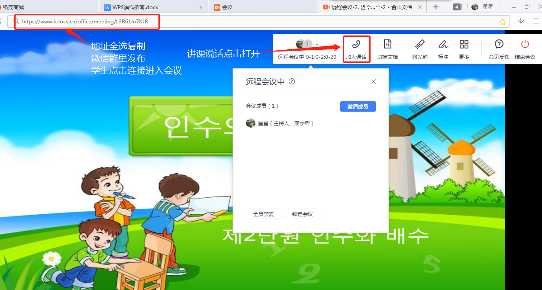Open 意见反馈 feedback
The width and height of the screenshot is (542, 290).
pyautogui.click(x=499, y=49)
